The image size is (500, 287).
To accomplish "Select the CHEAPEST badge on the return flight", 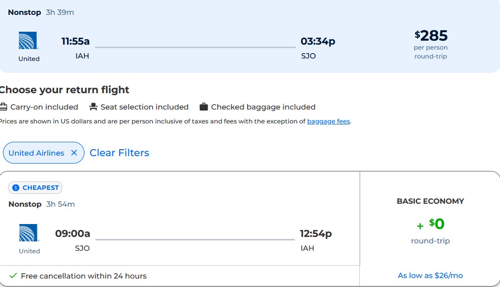I will pos(35,187).
